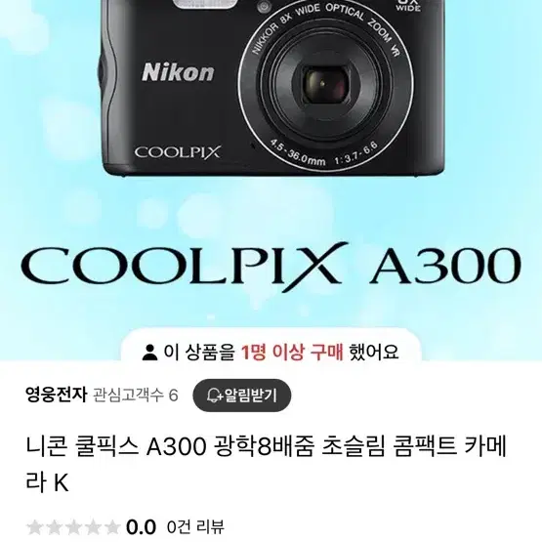Select the fourth rating star

click(x=93, y=527)
